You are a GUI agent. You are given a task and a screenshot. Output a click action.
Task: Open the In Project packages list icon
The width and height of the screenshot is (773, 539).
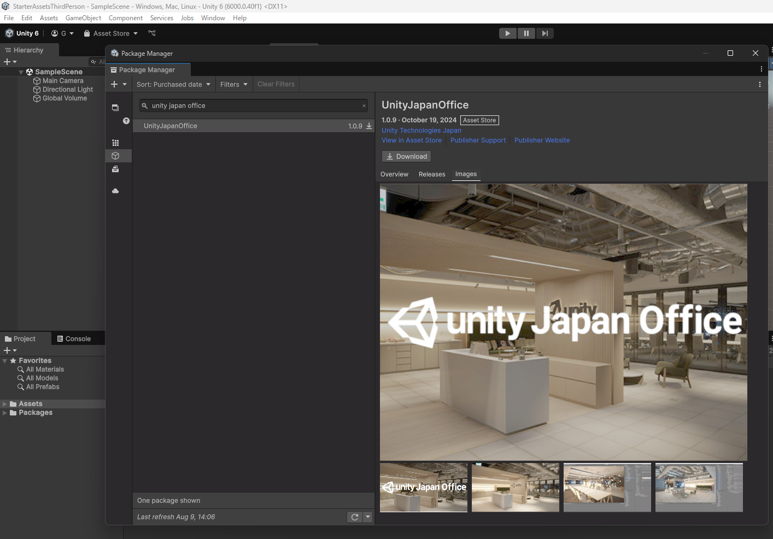point(115,108)
